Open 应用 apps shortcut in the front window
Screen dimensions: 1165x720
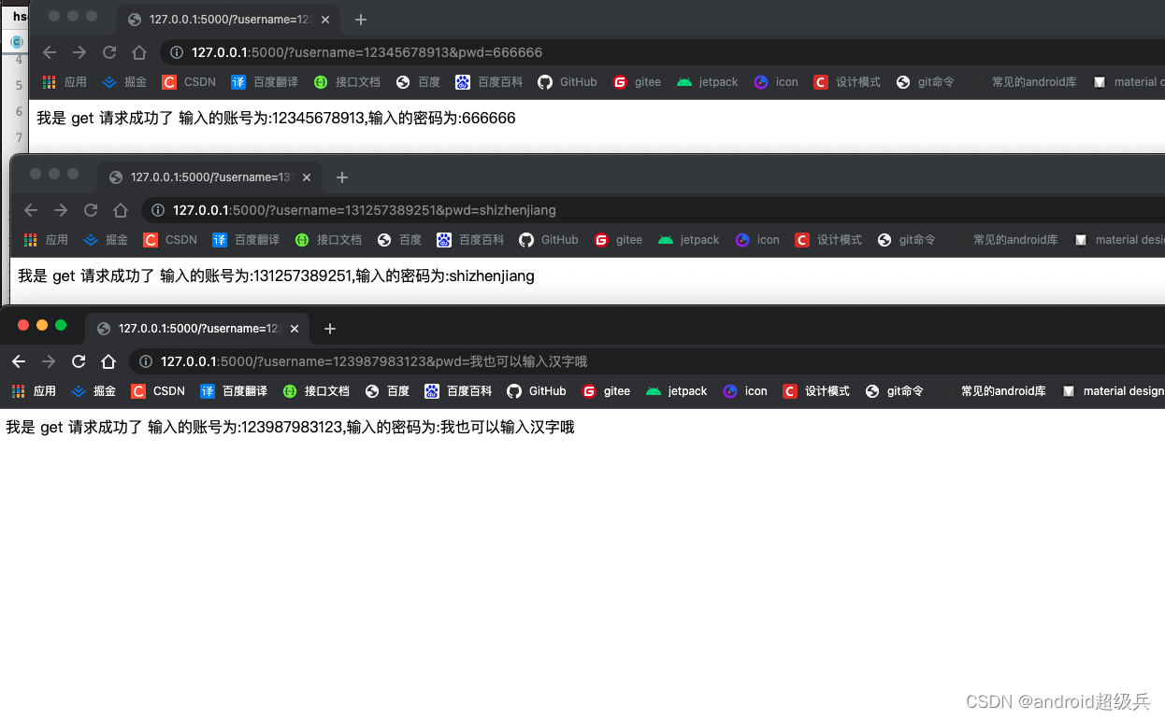(x=34, y=391)
